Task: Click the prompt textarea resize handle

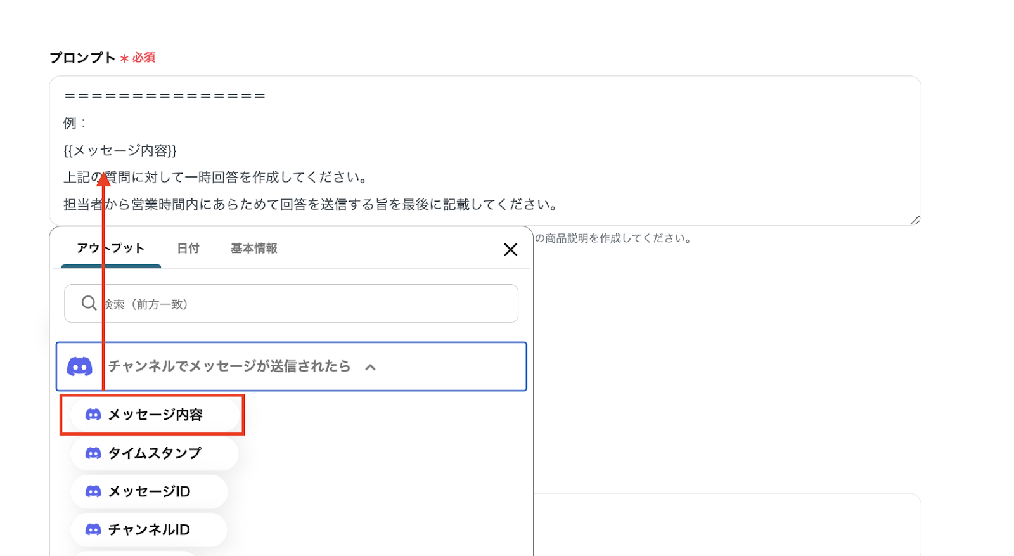Action: (915, 219)
